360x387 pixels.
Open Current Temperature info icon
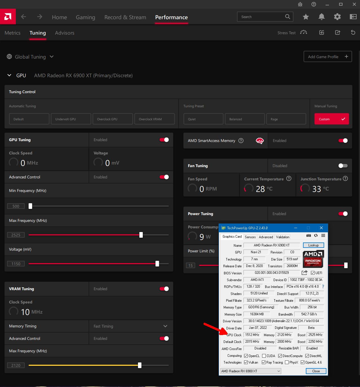coord(289,178)
